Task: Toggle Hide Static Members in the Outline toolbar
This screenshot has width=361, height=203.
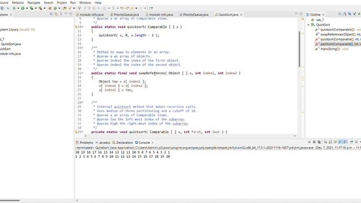Action: (355, 14)
